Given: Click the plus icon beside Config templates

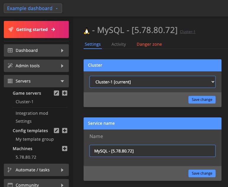Looking at the screenshot, I should coord(65,131).
